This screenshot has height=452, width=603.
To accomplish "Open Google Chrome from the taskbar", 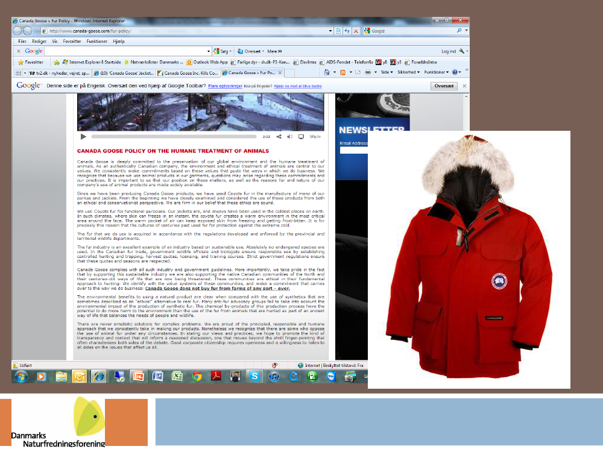I will tap(197, 377).
